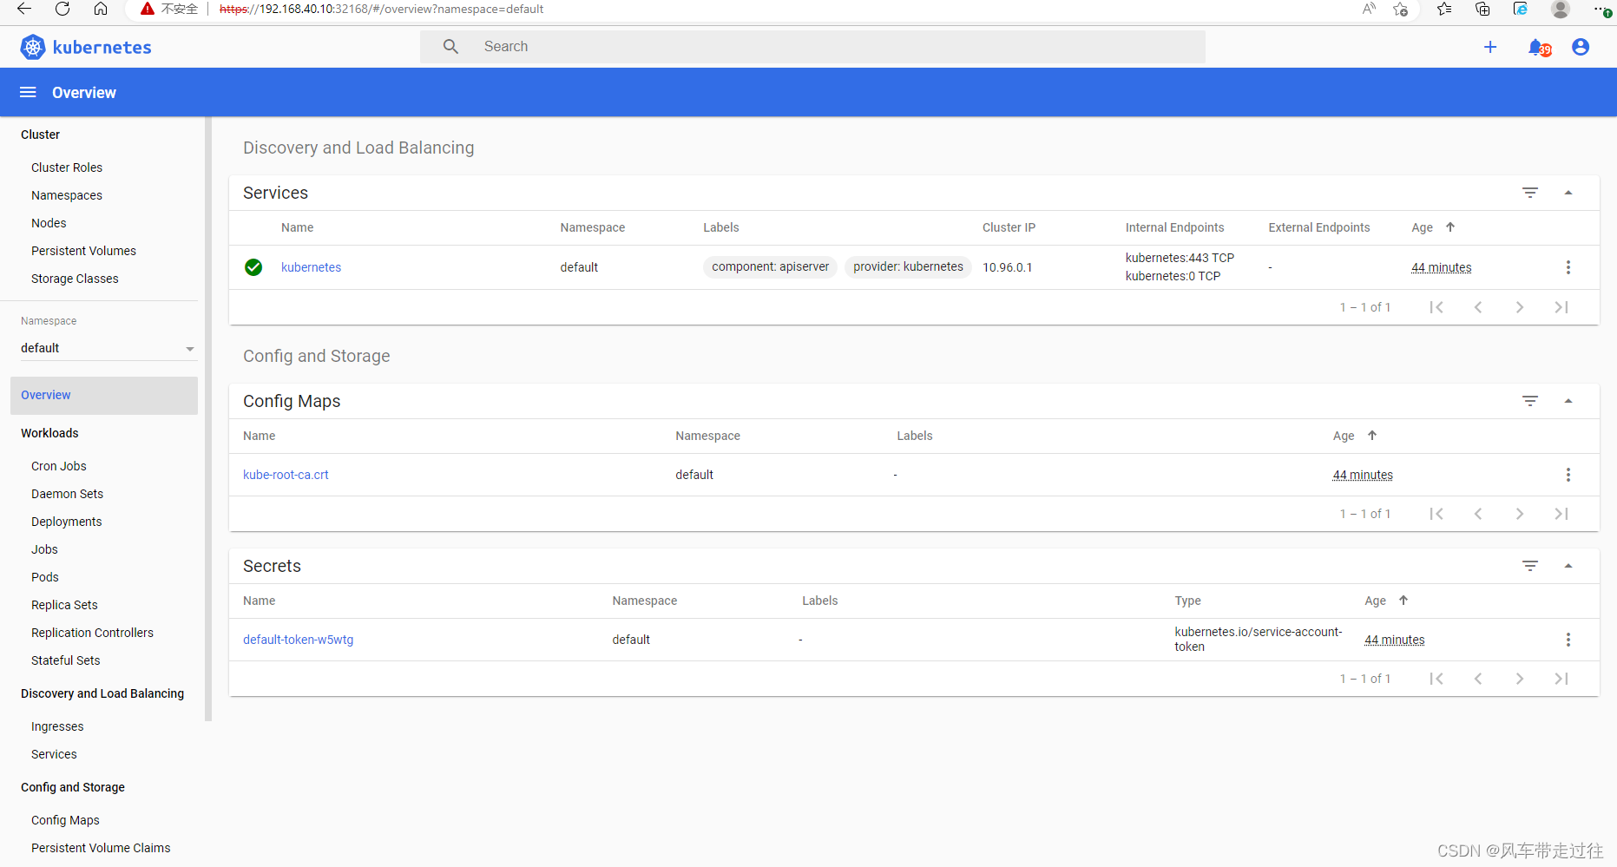Open the default-token-w5wtg secret
Viewport: 1617px width, 867px height.
(298, 640)
